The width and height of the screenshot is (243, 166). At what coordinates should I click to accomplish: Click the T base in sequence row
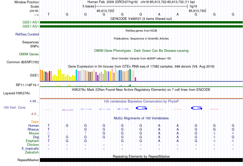(x=49, y=14)
